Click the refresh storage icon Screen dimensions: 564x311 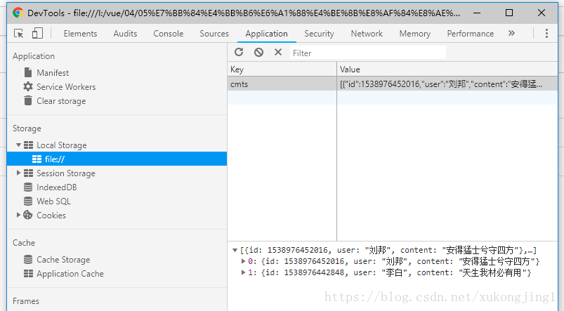coord(239,53)
